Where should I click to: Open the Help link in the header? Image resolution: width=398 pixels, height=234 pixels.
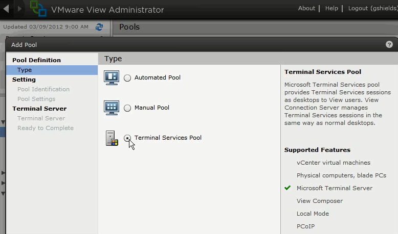coord(331,8)
